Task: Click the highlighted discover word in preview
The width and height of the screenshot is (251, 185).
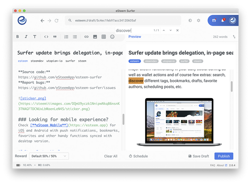Action: tap(136, 81)
